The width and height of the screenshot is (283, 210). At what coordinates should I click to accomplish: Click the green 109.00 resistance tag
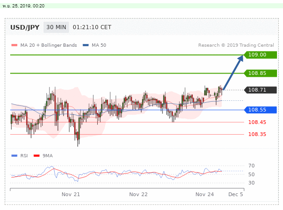point(260,55)
